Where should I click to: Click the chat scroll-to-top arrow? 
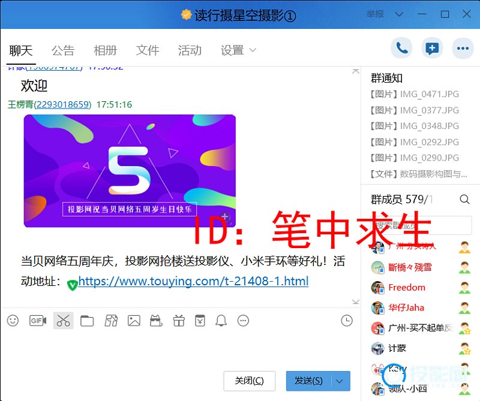tap(355, 71)
